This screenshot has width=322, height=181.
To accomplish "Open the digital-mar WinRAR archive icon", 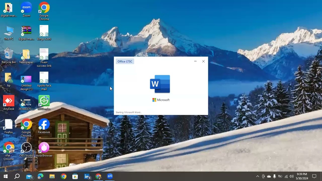I will click(x=26, y=33).
